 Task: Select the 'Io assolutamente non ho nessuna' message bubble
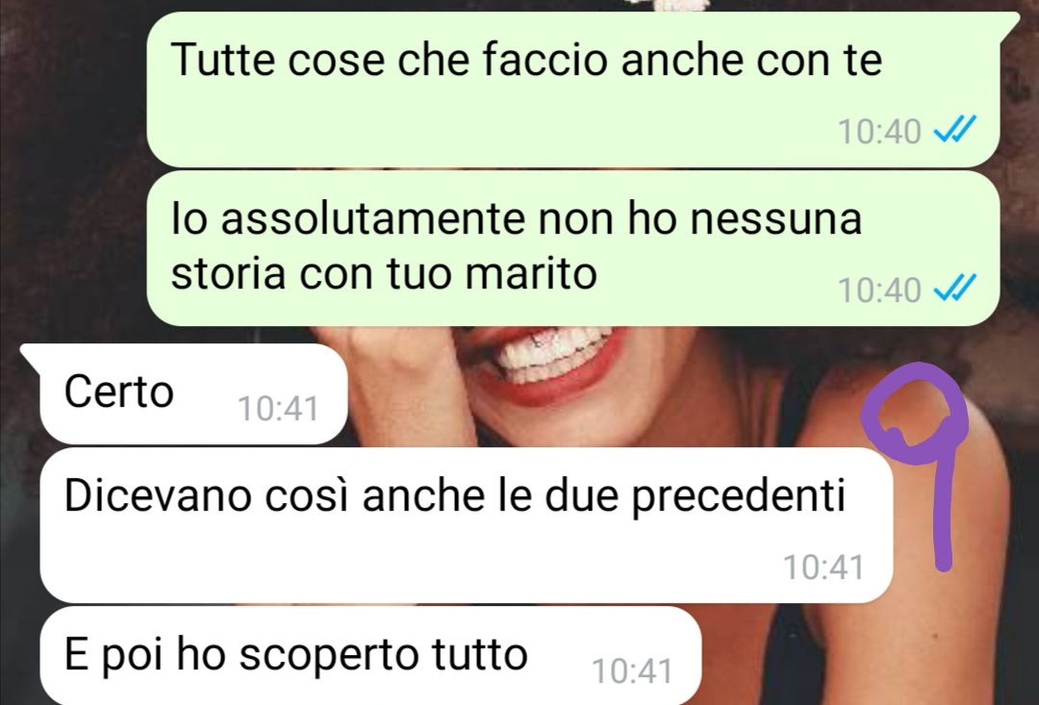click(x=573, y=248)
